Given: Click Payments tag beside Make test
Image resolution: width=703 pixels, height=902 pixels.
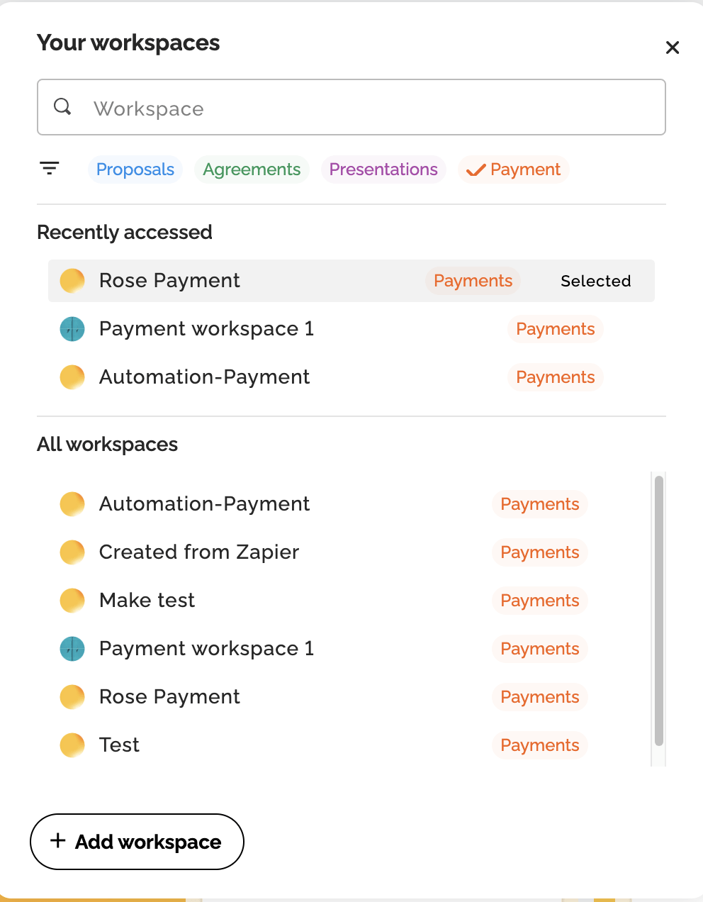Looking at the screenshot, I should point(540,601).
